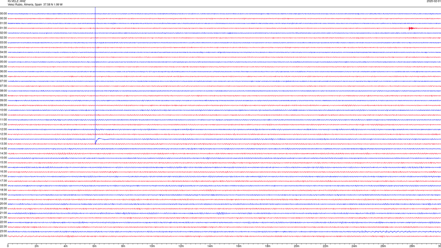Click the 28m tick on the minute axis
The height and width of the screenshot is (248, 441).
click(x=412, y=246)
